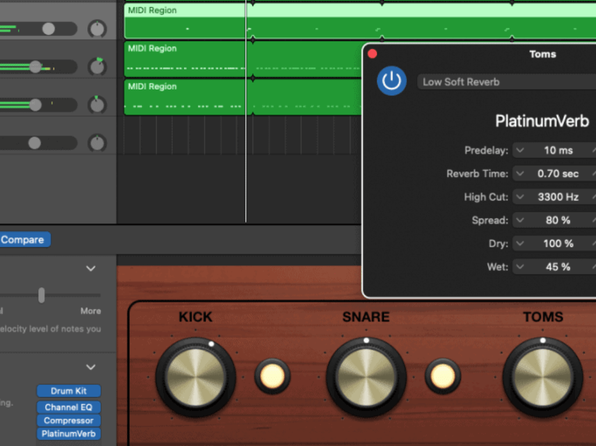This screenshot has height=446, width=596.
Task: Click the volume slider on the third track
Action: (36, 105)
